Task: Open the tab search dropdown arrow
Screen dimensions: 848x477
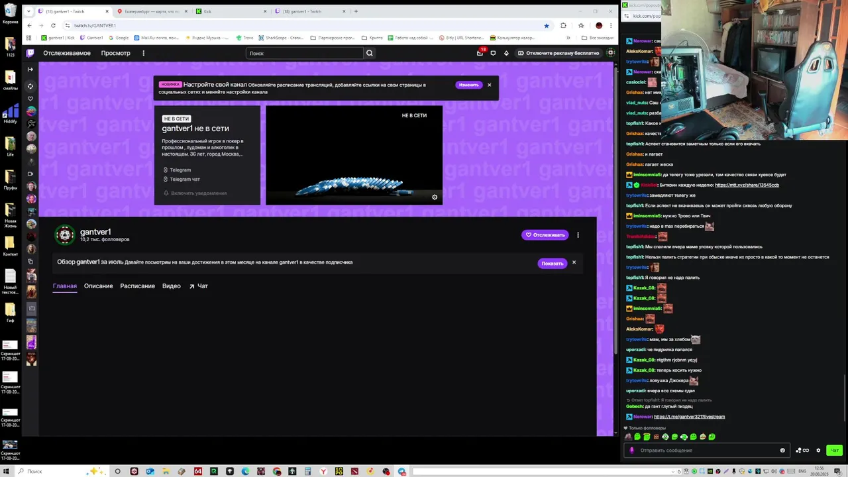Action: (28, 11)
